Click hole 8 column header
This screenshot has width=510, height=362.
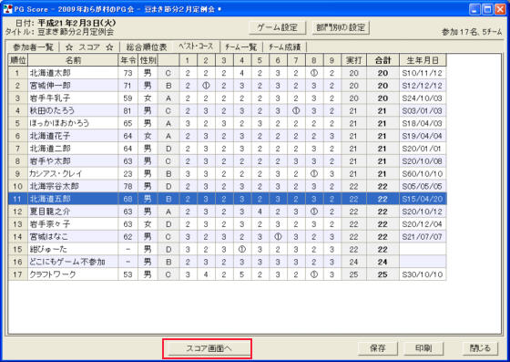point(314,60)
